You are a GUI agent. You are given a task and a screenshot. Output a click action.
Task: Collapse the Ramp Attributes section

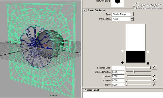coord(85,10)
